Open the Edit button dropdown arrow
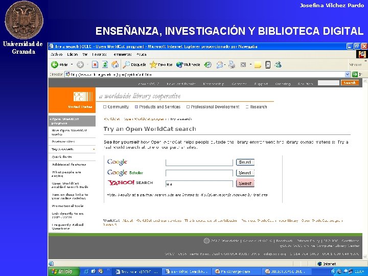 (x=250, y=64)
